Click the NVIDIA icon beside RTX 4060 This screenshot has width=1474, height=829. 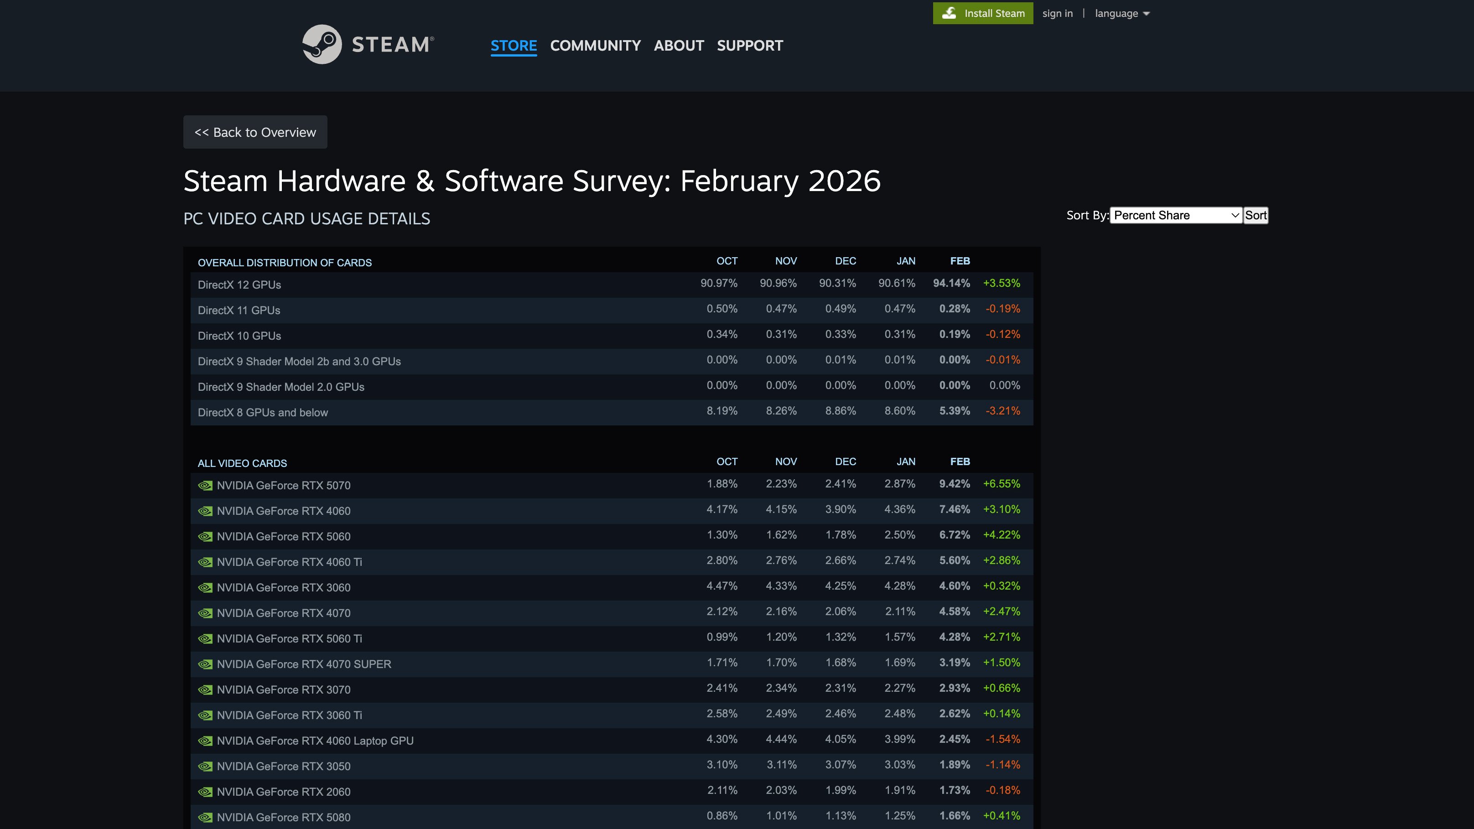(204, 511)
